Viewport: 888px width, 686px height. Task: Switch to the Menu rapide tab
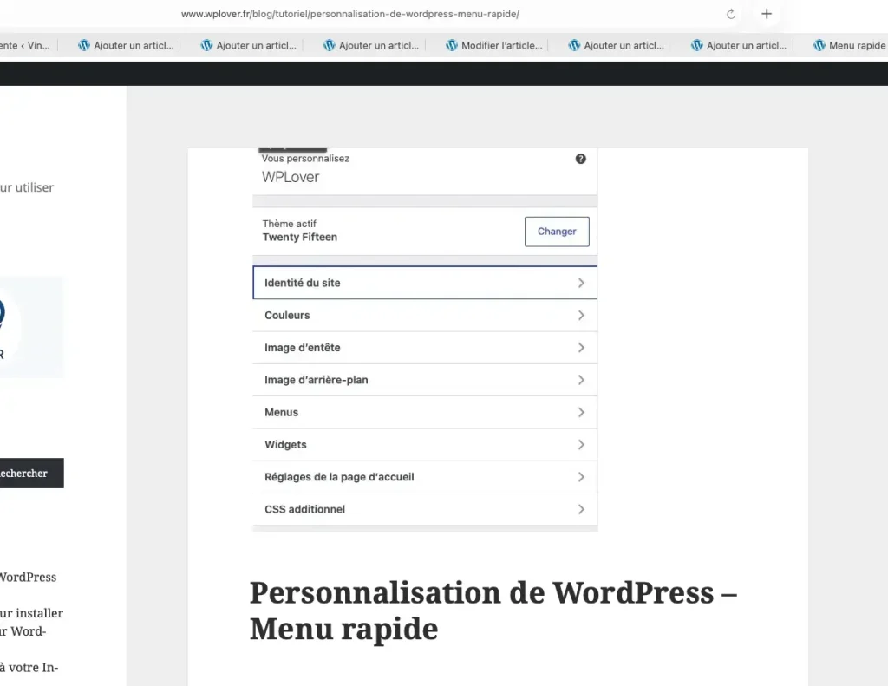(850, 45)
